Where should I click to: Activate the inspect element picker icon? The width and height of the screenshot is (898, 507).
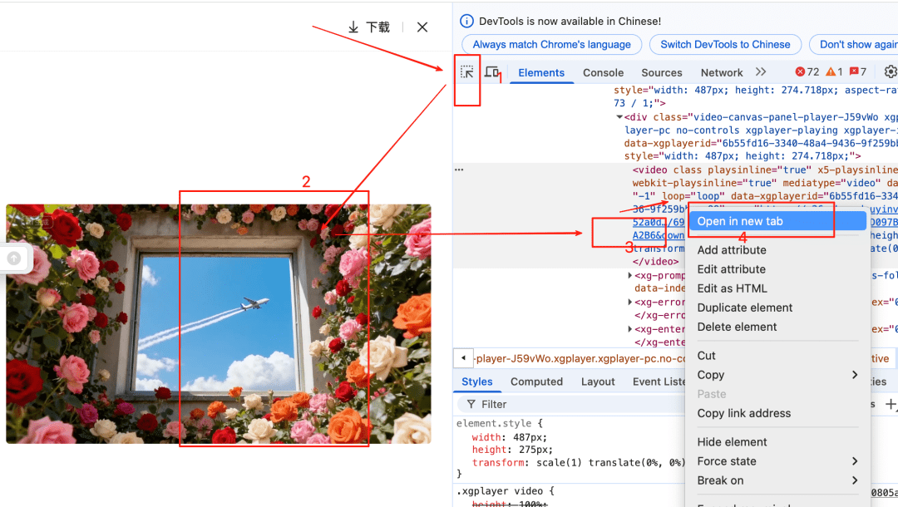(x=467, y=72)
